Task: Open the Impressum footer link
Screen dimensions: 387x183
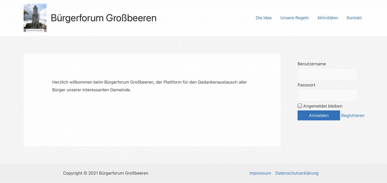Action: (260, 173)
